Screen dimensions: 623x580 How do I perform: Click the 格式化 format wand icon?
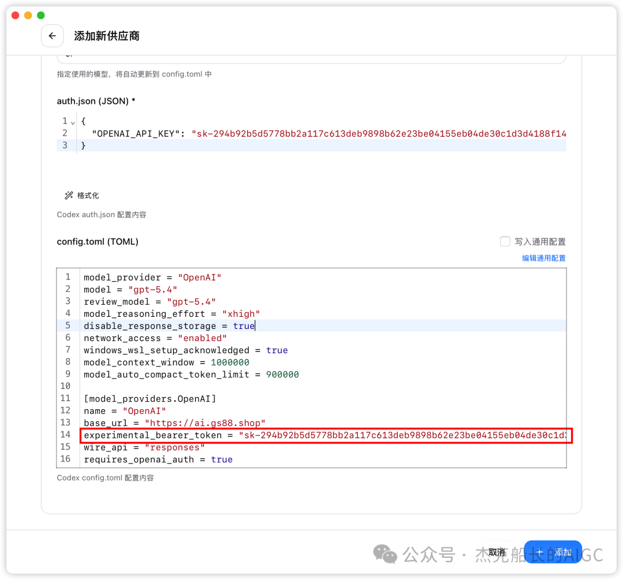(x=69, y=195)
